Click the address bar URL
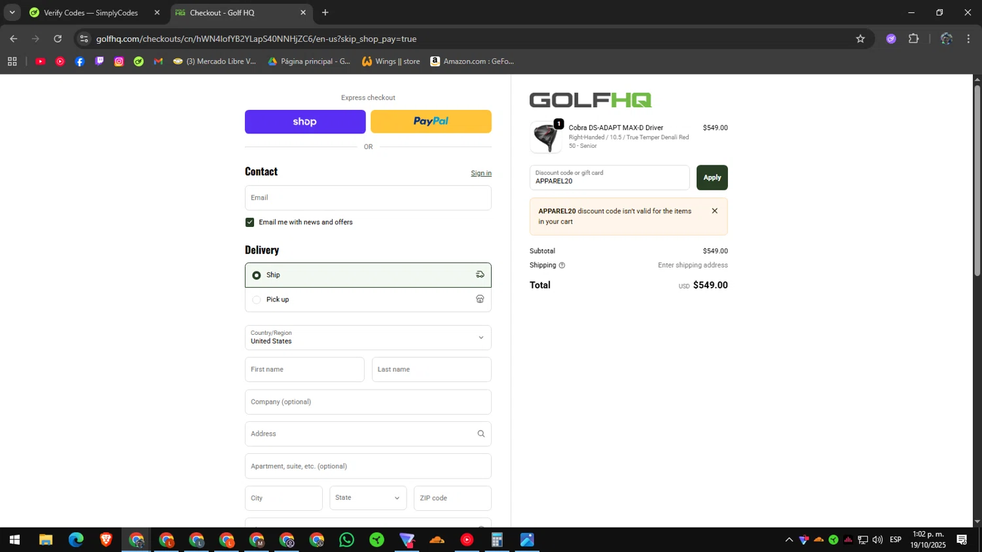982x552 pixels. pyautogui.click(x=256, y=39)
